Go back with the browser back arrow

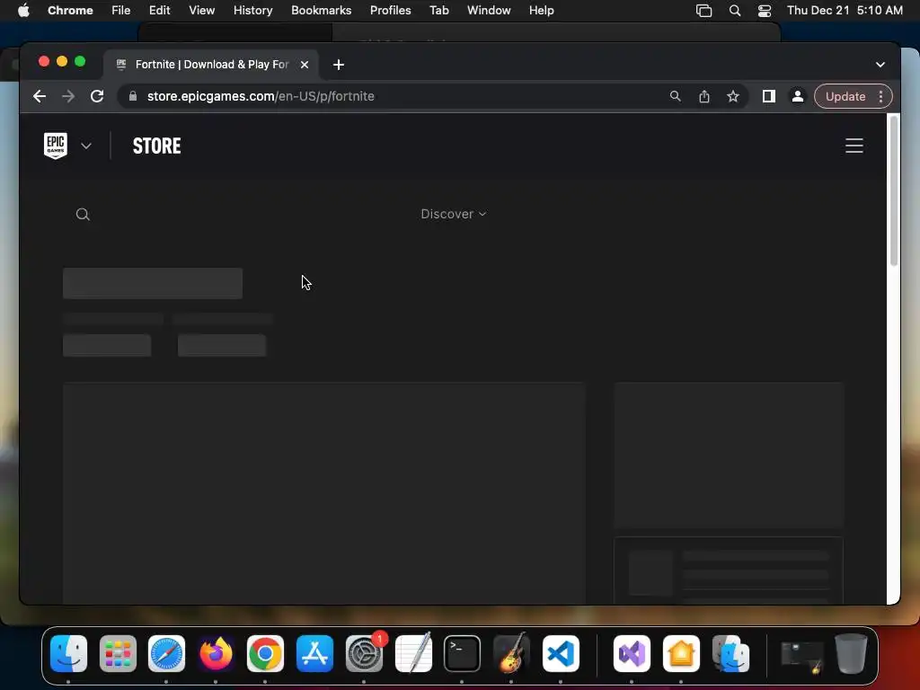click(x=40, y=96)
